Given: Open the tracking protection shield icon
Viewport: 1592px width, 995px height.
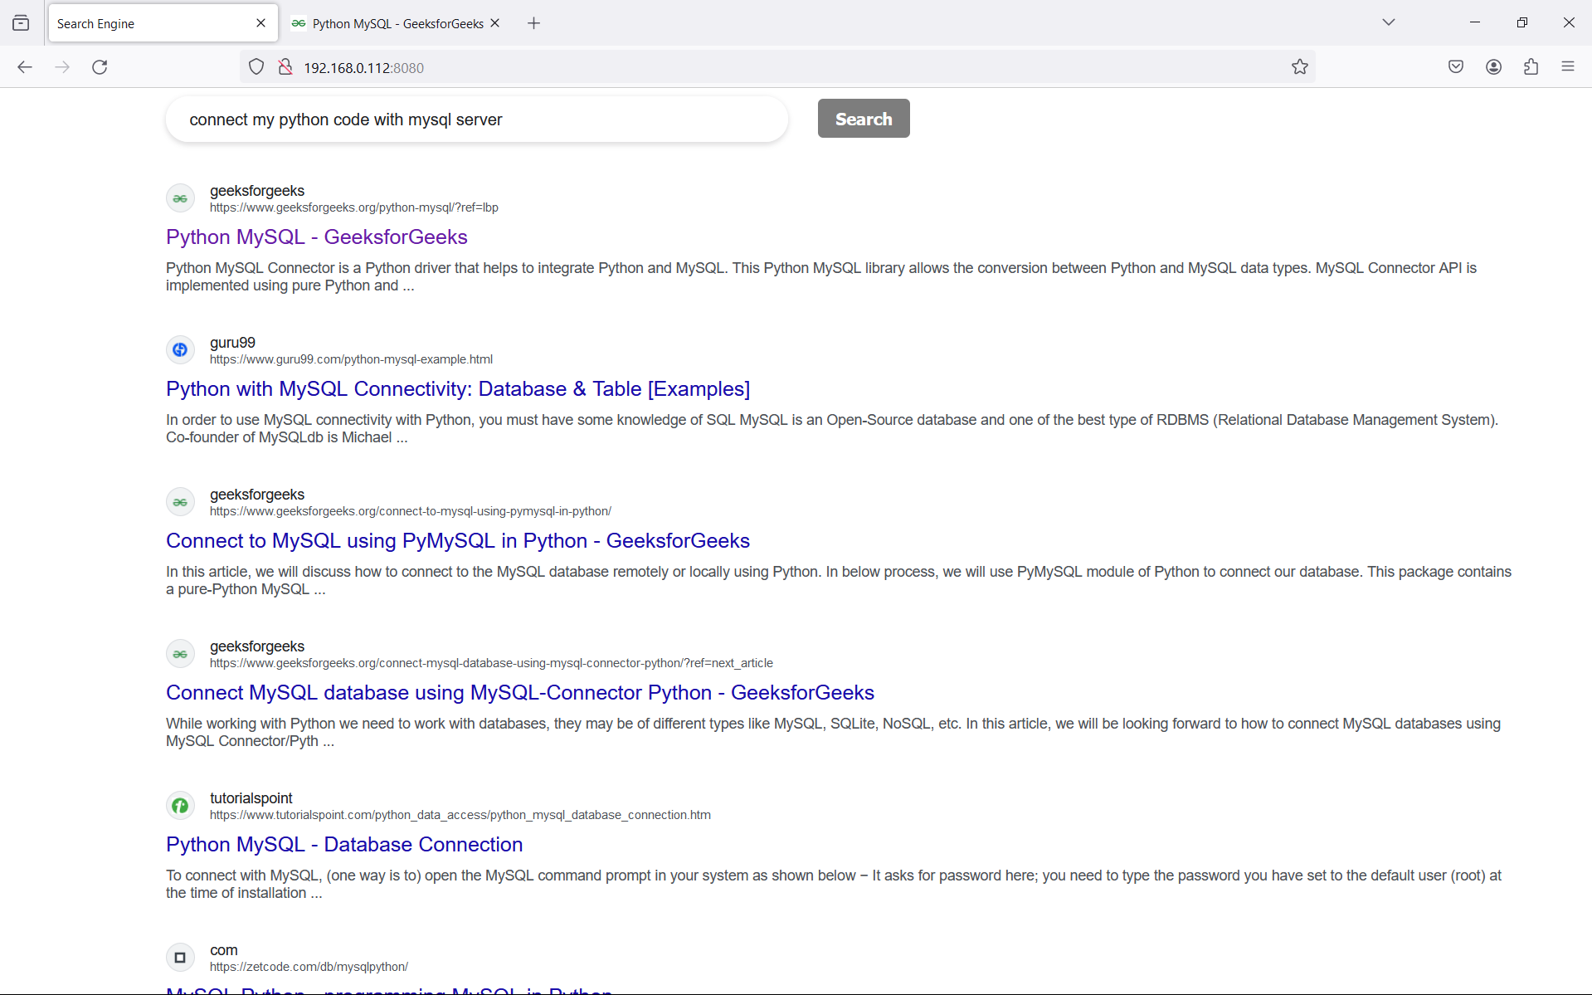Looking at the screenshot, I should (x=256, y=67).
